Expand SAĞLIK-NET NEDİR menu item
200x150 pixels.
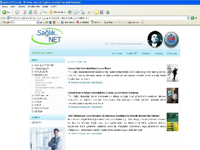pos(32,65)
